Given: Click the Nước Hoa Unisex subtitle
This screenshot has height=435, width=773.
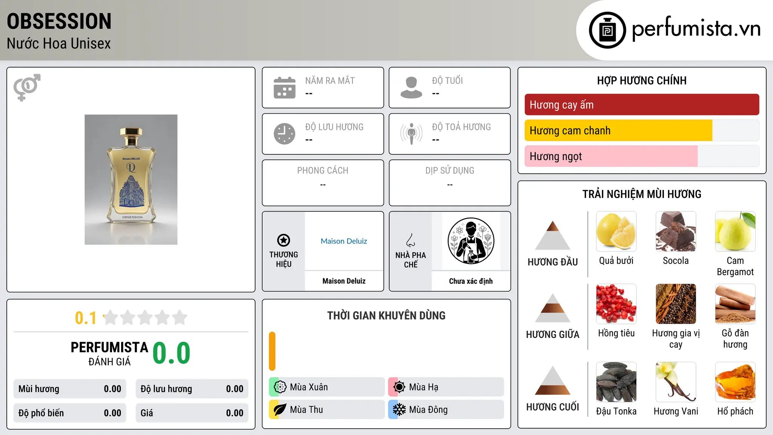Looking at the screenshot, I should coord(59,43).
